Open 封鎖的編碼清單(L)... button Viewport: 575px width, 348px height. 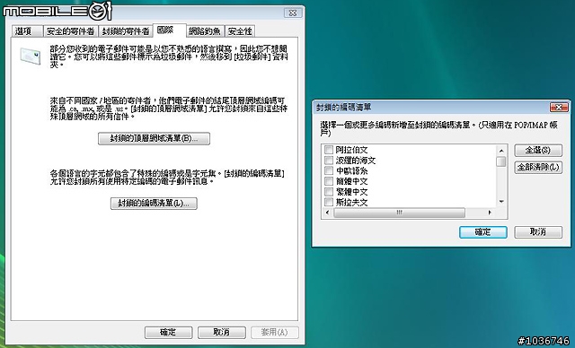[154, 204]
